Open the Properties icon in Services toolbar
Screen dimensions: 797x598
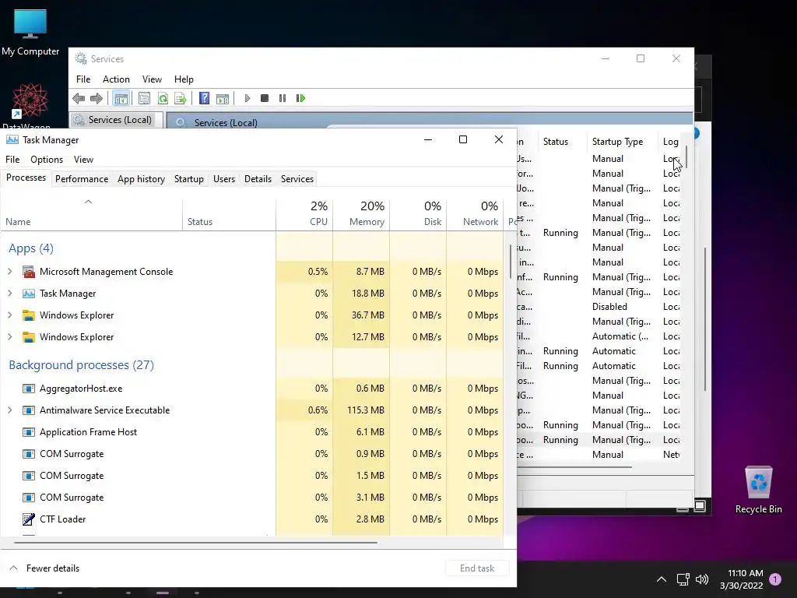(x=144, y=98)
